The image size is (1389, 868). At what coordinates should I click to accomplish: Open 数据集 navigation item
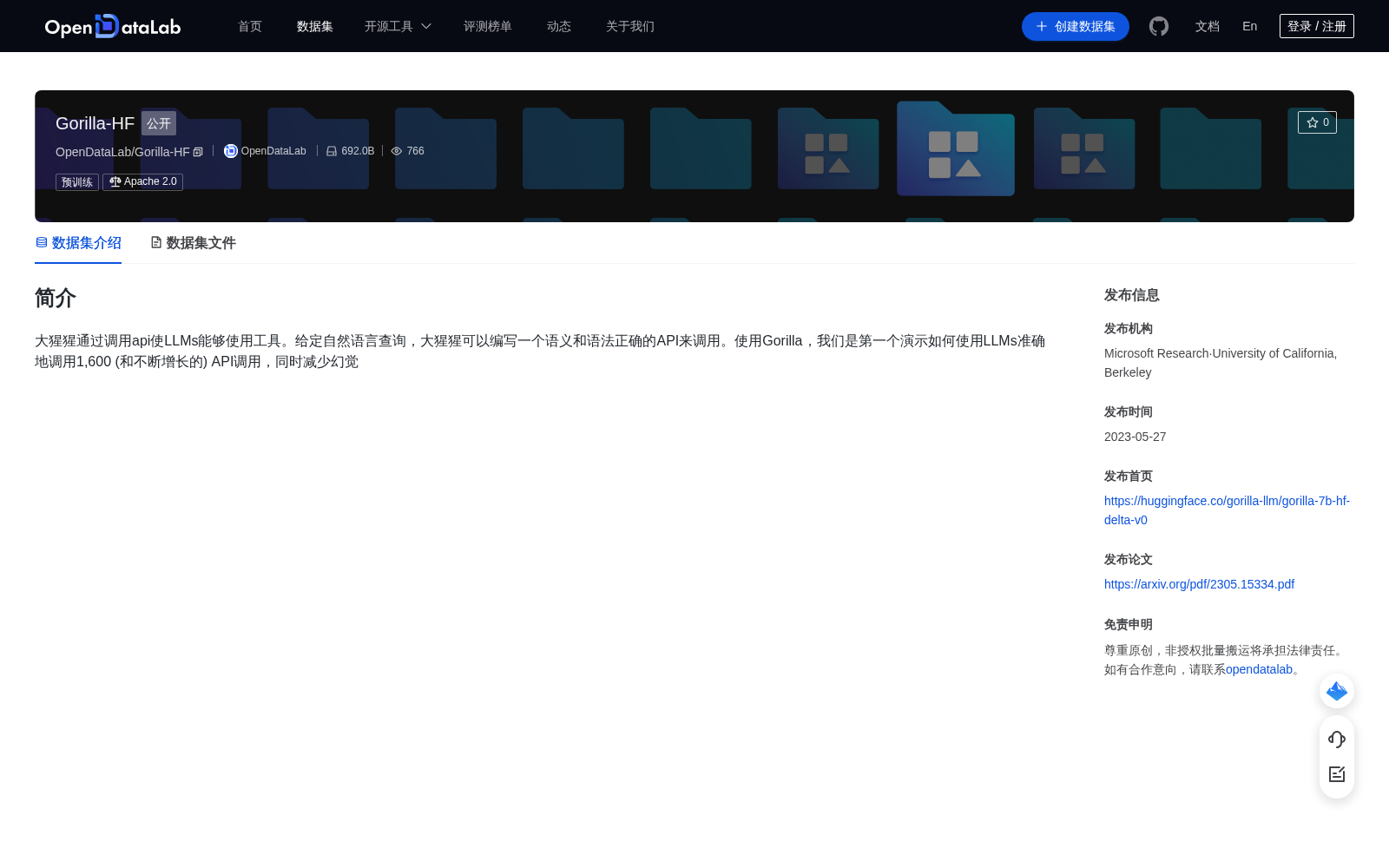[x=315, y=26]
